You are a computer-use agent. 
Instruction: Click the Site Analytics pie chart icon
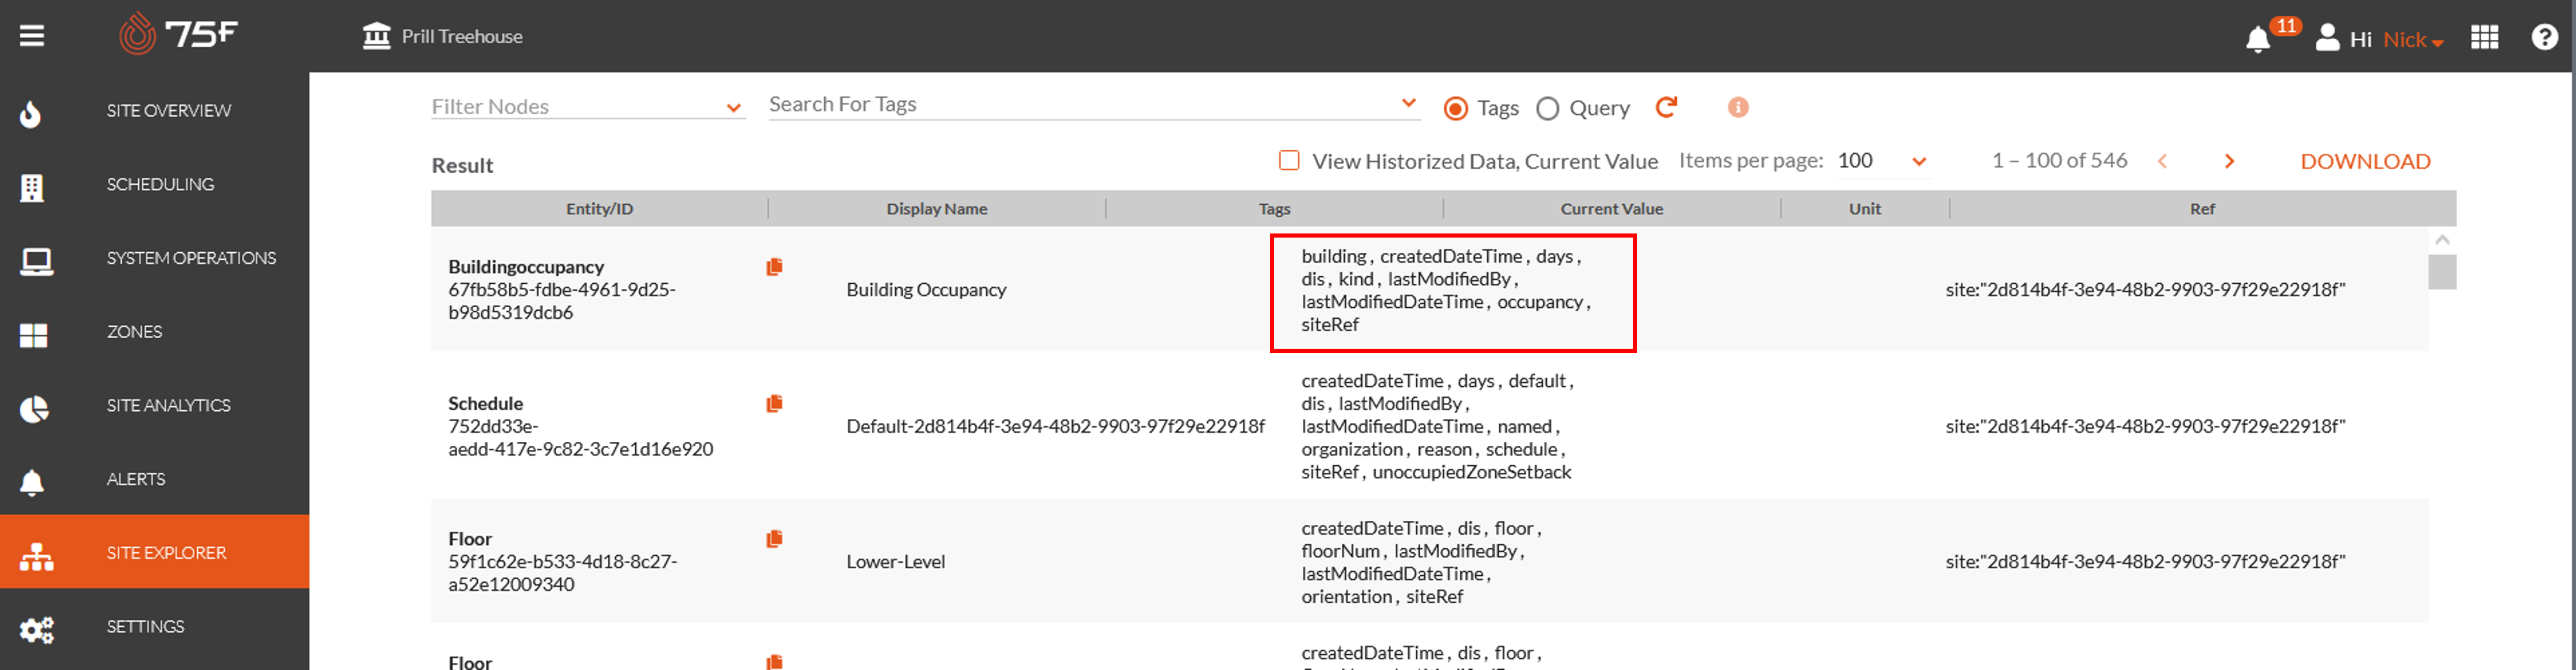[x=34, y=408]
